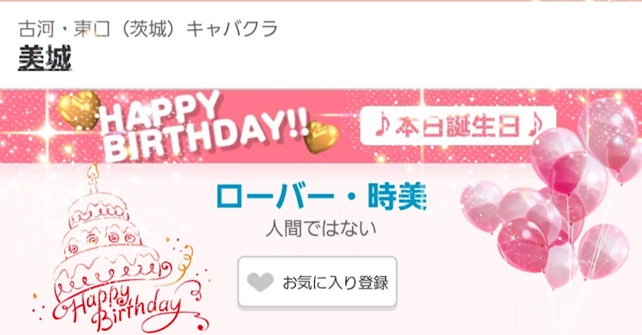Click the 人間ではない subtitle text
This screenshot has width=642, height=335.
pyautogui.click(x=321, y=229)
